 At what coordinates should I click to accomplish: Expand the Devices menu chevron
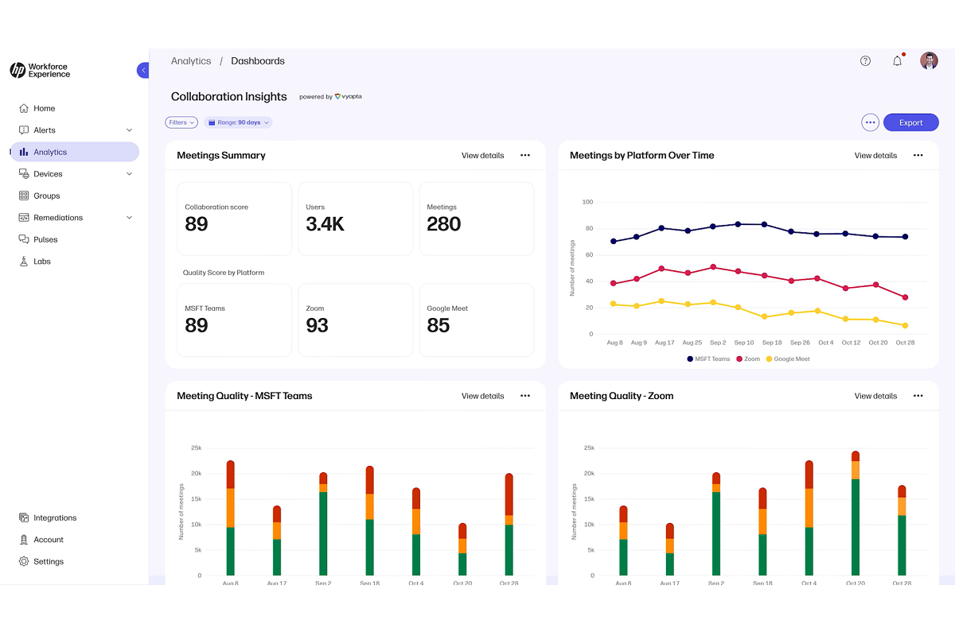[130, 174]
